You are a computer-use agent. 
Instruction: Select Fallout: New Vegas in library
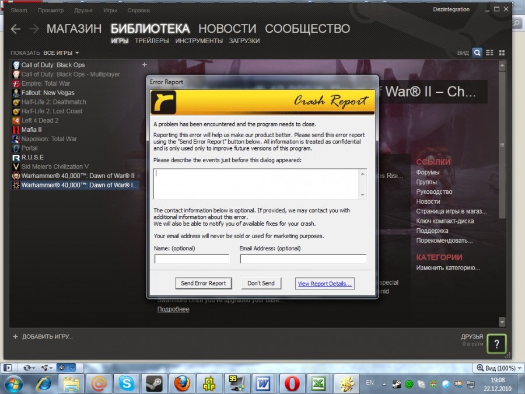(48, 93)
